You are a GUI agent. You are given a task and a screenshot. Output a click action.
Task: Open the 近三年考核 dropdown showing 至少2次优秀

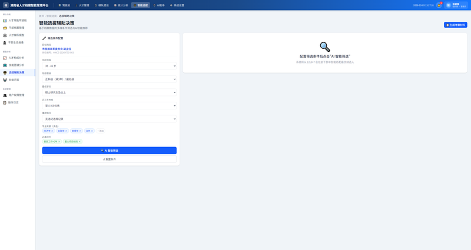(x=110, y=106)
